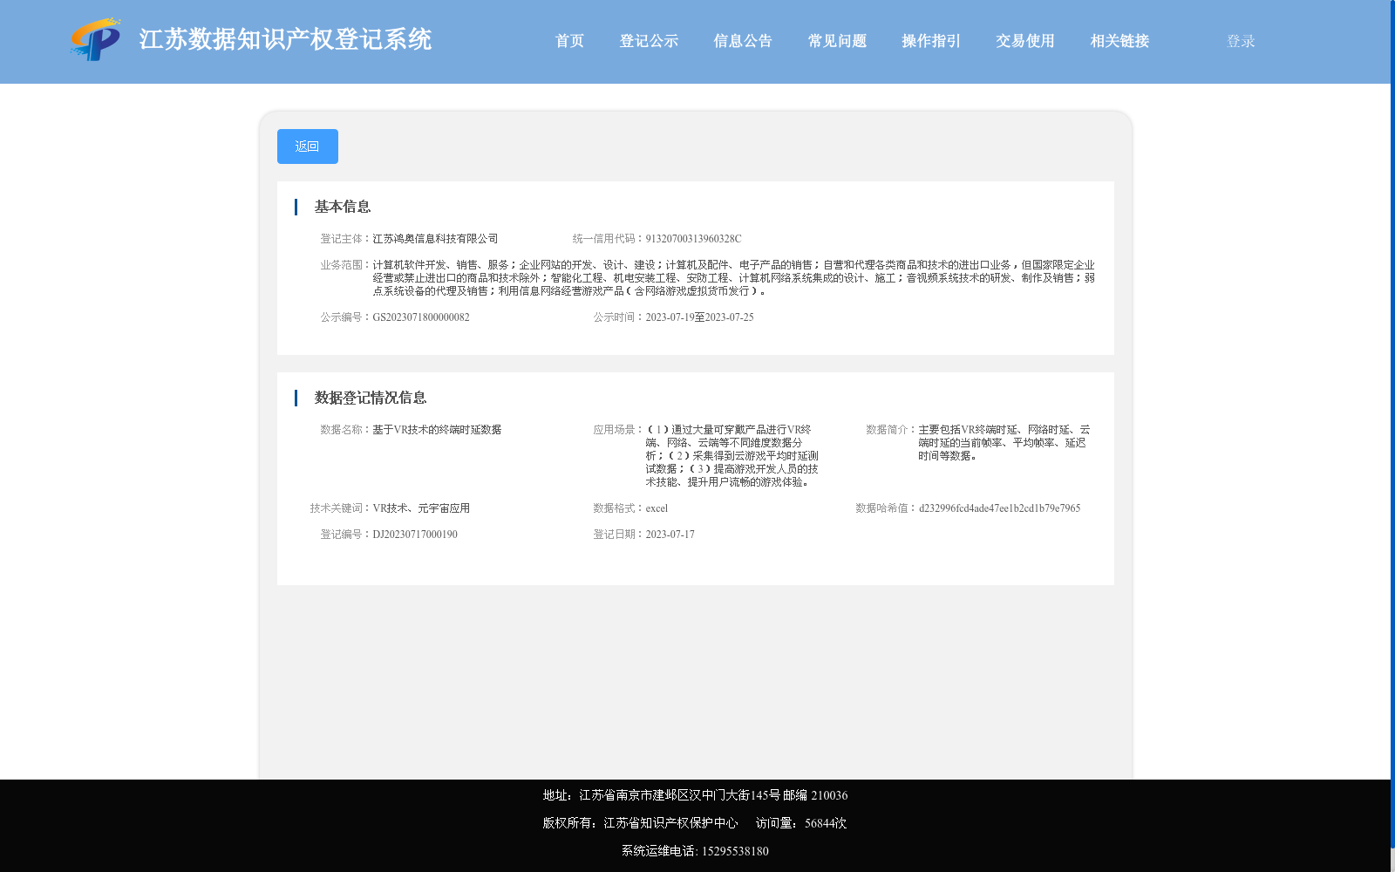Screen dimensions: 1395x872
Task: Select the data hash value d232996fcd4ade47...
Action: pos(999,508)
